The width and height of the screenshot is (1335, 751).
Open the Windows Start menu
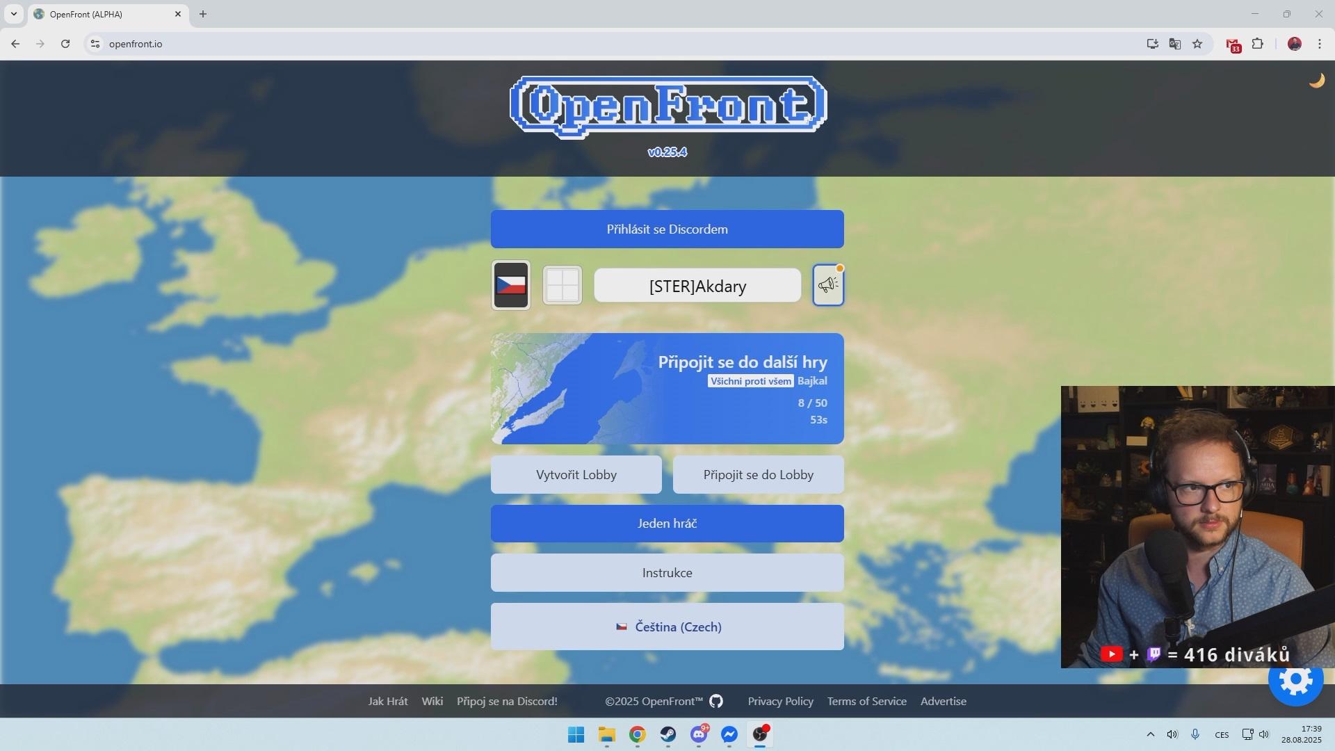[x=576, y=734]
